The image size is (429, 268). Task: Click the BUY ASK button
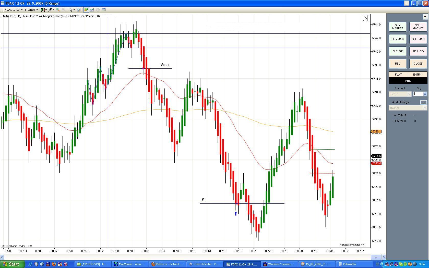398,39
